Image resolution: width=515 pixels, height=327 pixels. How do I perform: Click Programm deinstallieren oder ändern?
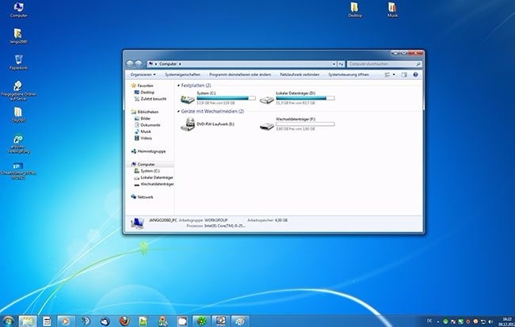coord(240,74)
